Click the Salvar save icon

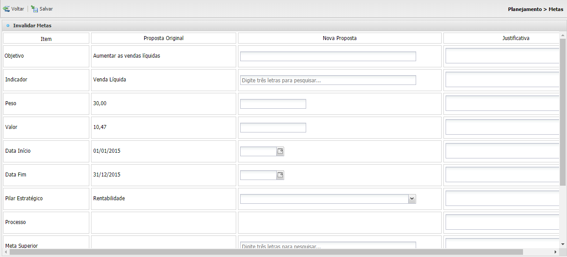point(34,9)
